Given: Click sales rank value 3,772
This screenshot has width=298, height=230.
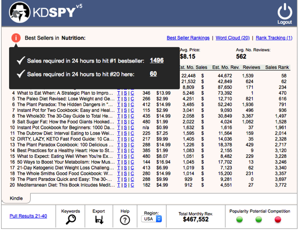Looking at the screenshot, I should click(x=281, y=185).
